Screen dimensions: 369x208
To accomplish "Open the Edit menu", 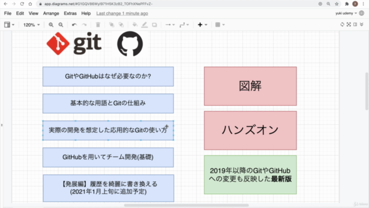I will pyautogui.click(x=20, y=13).
